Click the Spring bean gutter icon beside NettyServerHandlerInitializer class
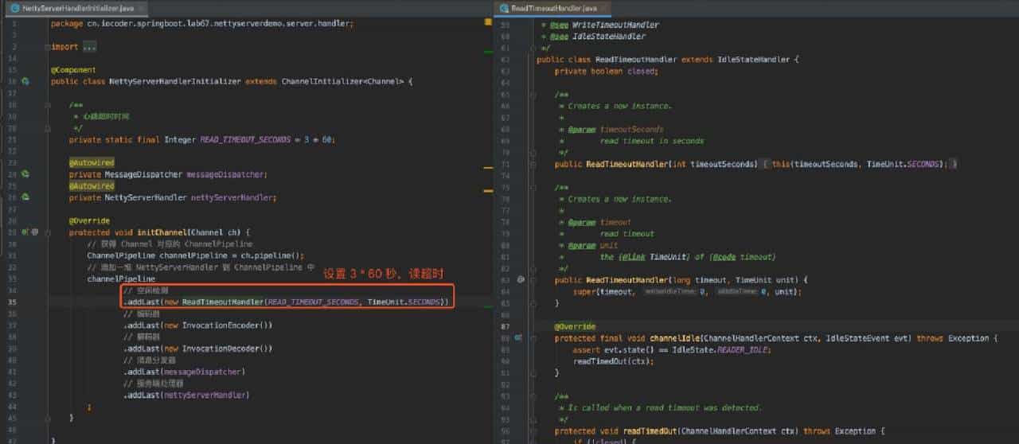The width and height of the screenshot is (1019, 444). 25,81
